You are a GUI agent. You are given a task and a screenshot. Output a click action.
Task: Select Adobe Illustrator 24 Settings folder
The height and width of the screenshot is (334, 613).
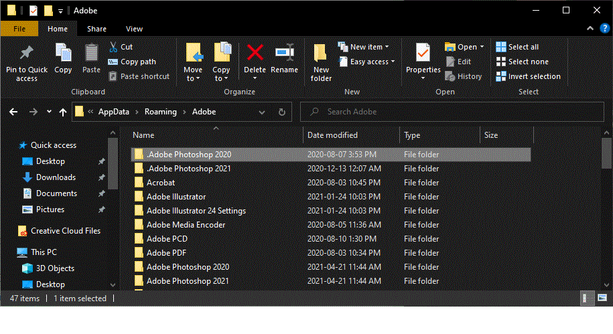(x=331, y=211)
